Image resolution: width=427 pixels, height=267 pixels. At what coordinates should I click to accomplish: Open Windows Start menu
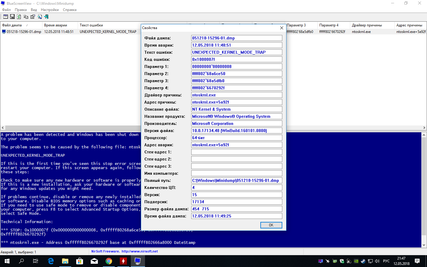[7, 261]
